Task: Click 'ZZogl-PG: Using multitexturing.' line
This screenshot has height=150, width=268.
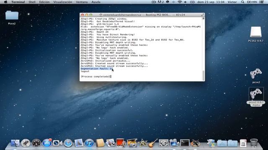Action: pos(104,37)
